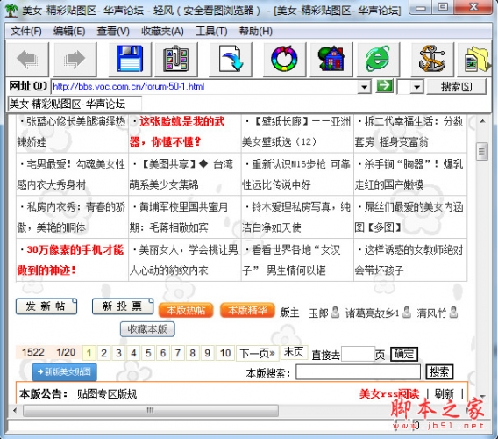Go to page 10 of the forum
Screen dimensions: 498x439
225,353
